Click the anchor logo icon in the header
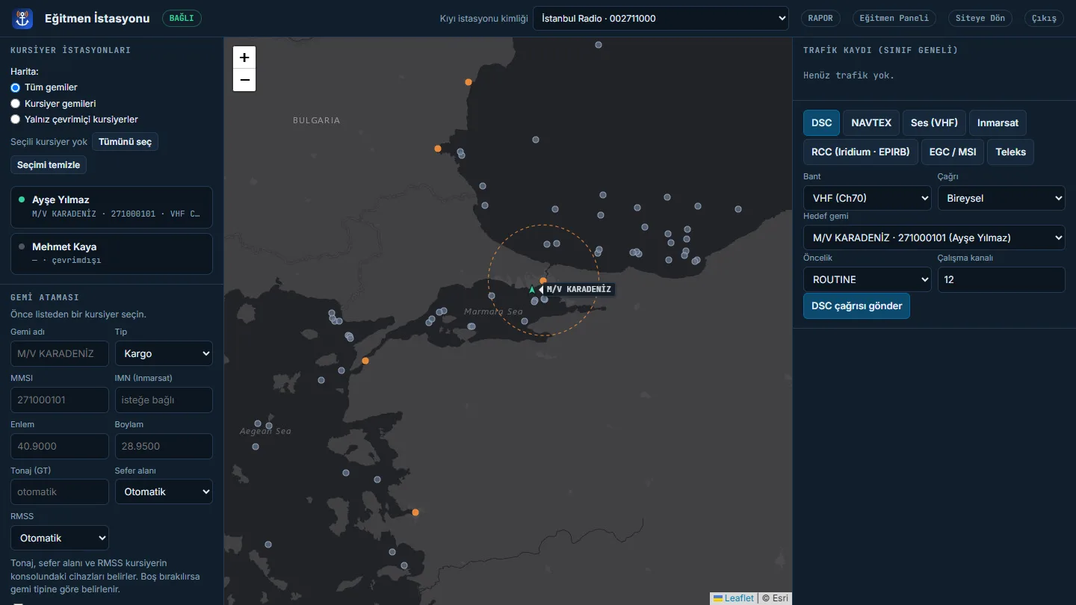 coord(22,19)
